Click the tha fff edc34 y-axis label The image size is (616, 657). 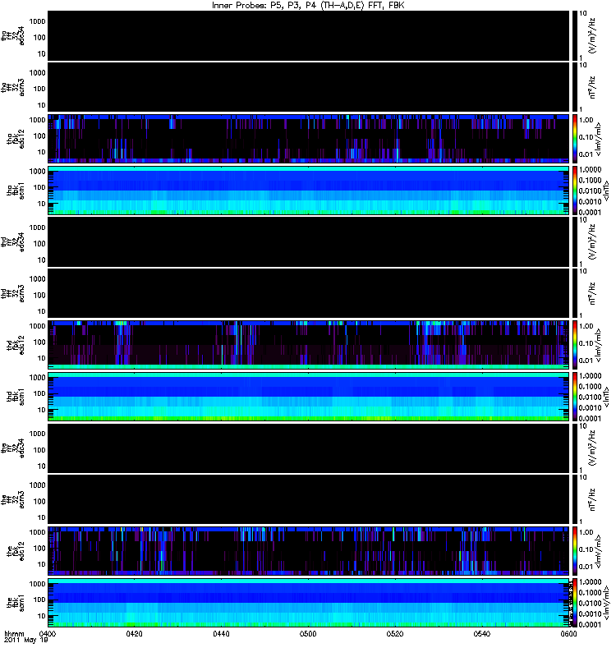[13, 35]
